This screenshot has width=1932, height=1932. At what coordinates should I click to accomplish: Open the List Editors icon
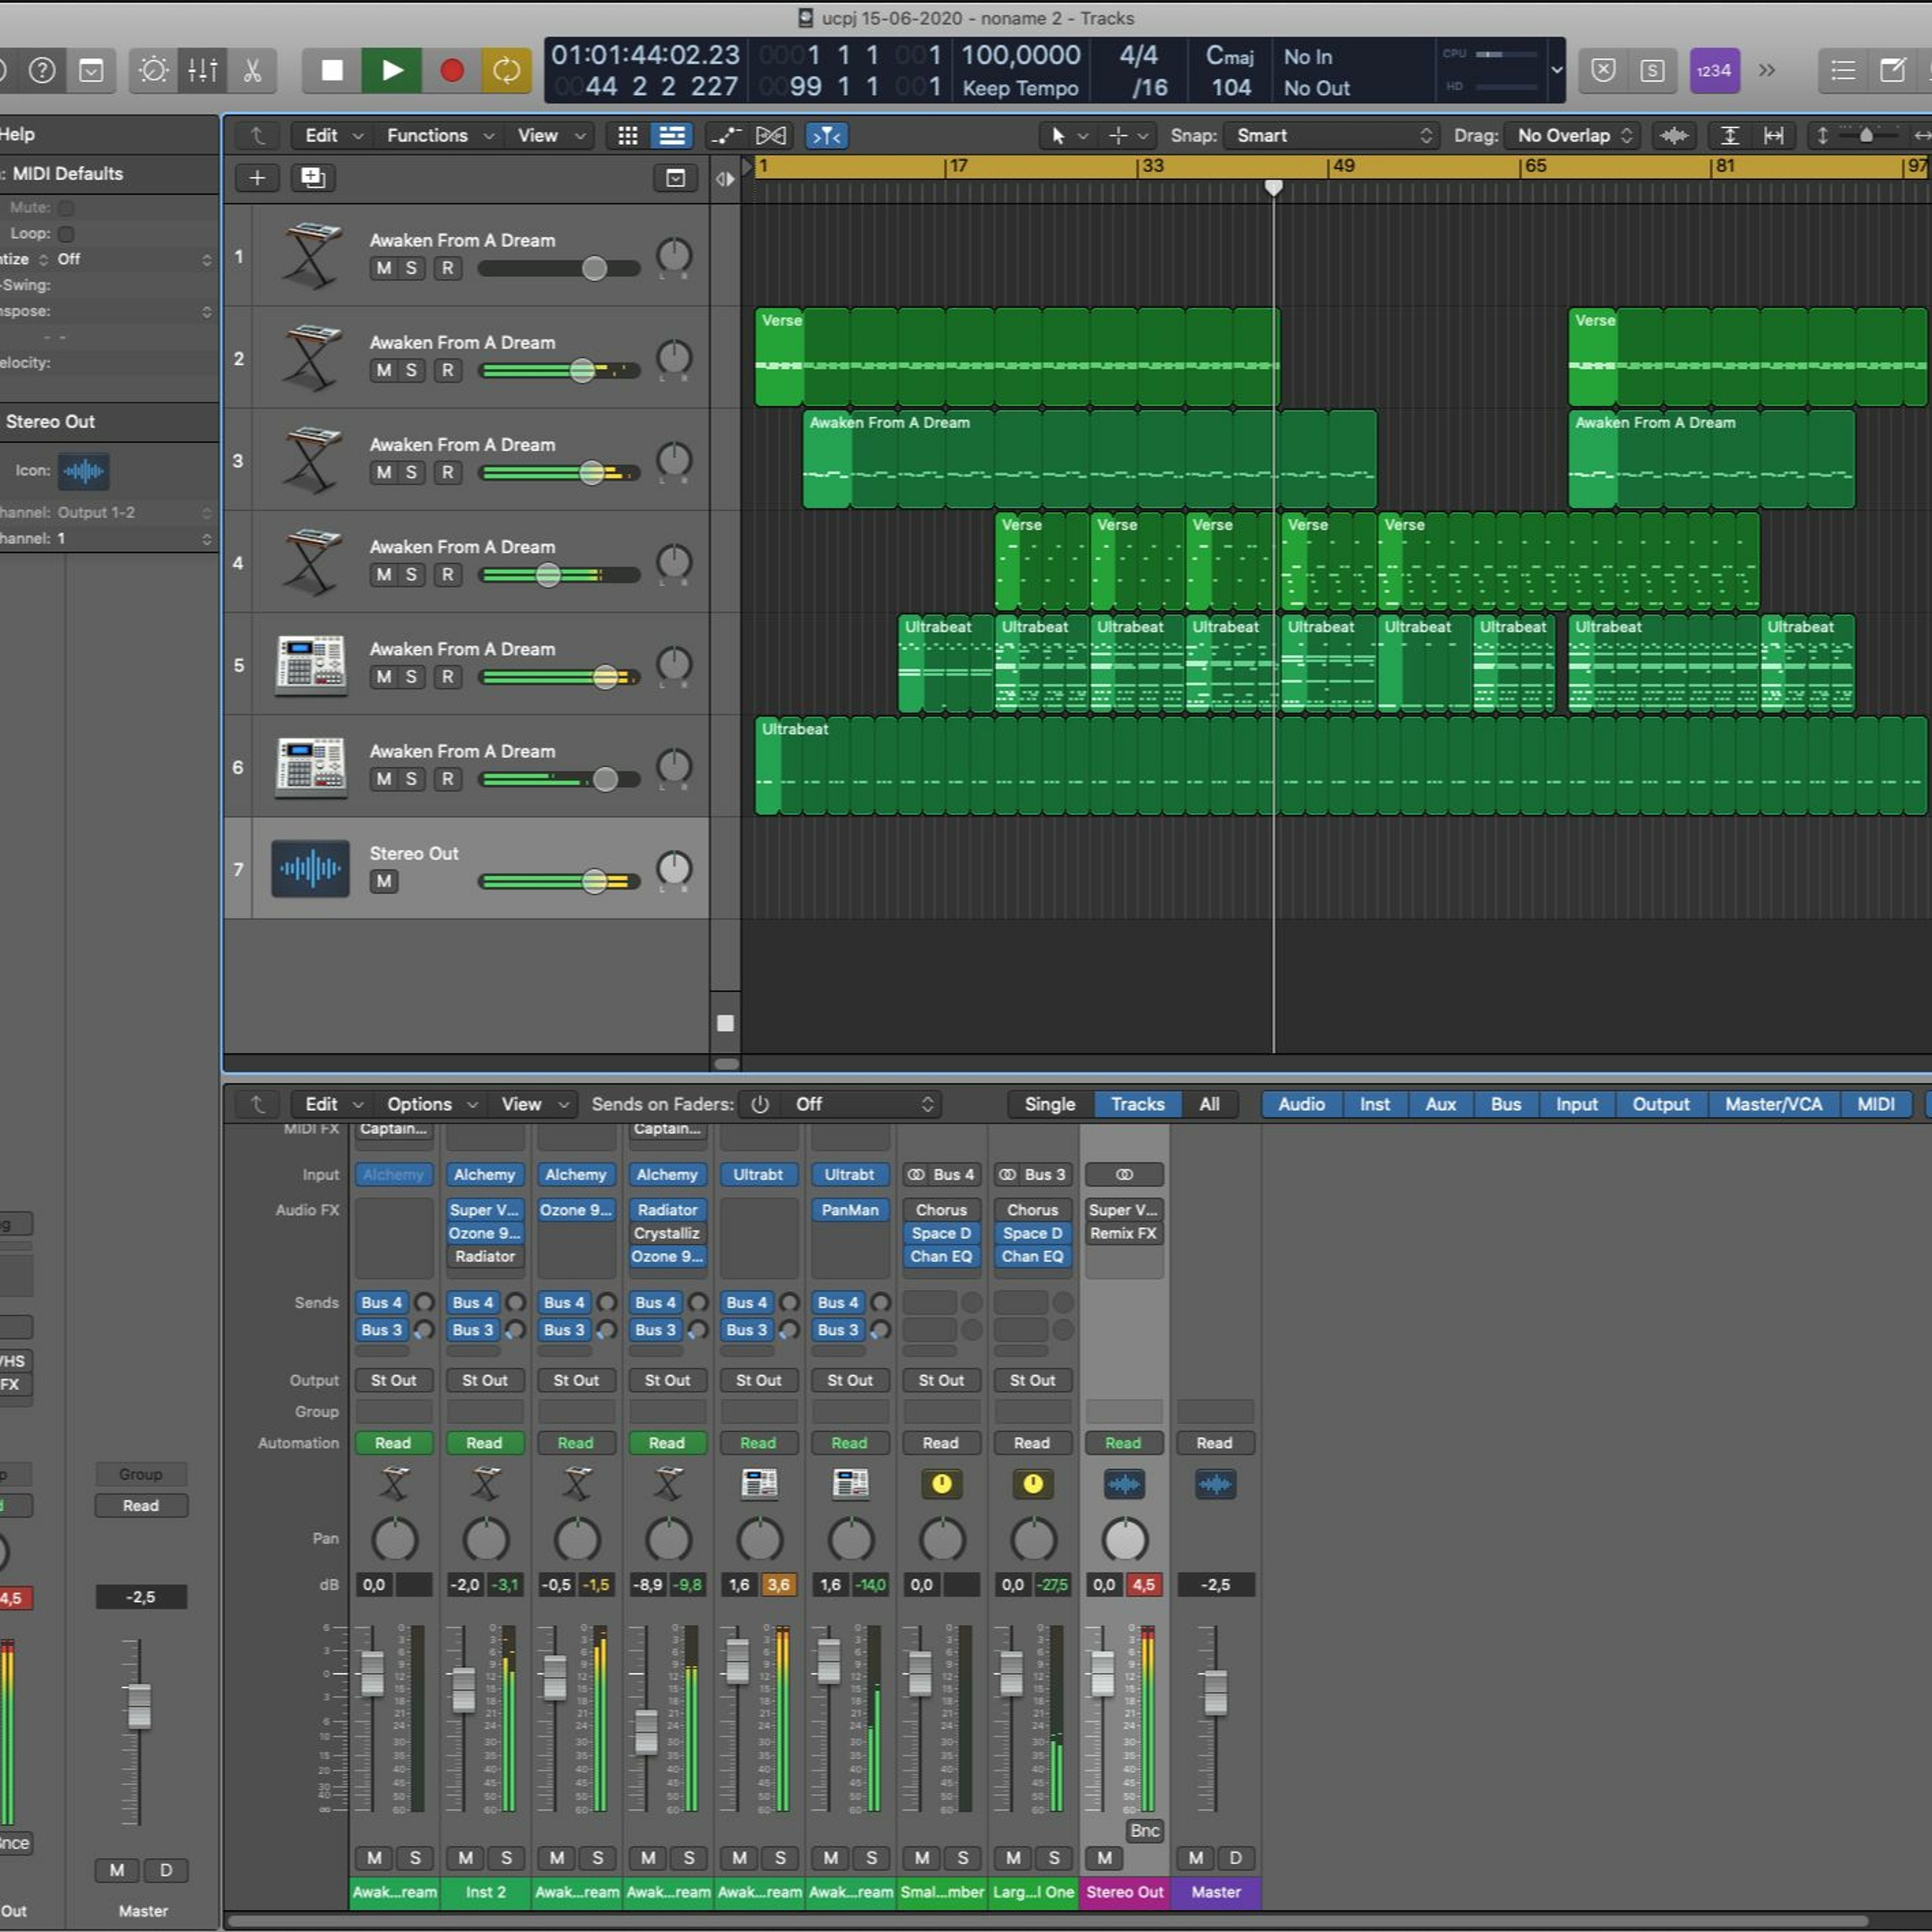pyautogui.click(x=1843, y=70)
